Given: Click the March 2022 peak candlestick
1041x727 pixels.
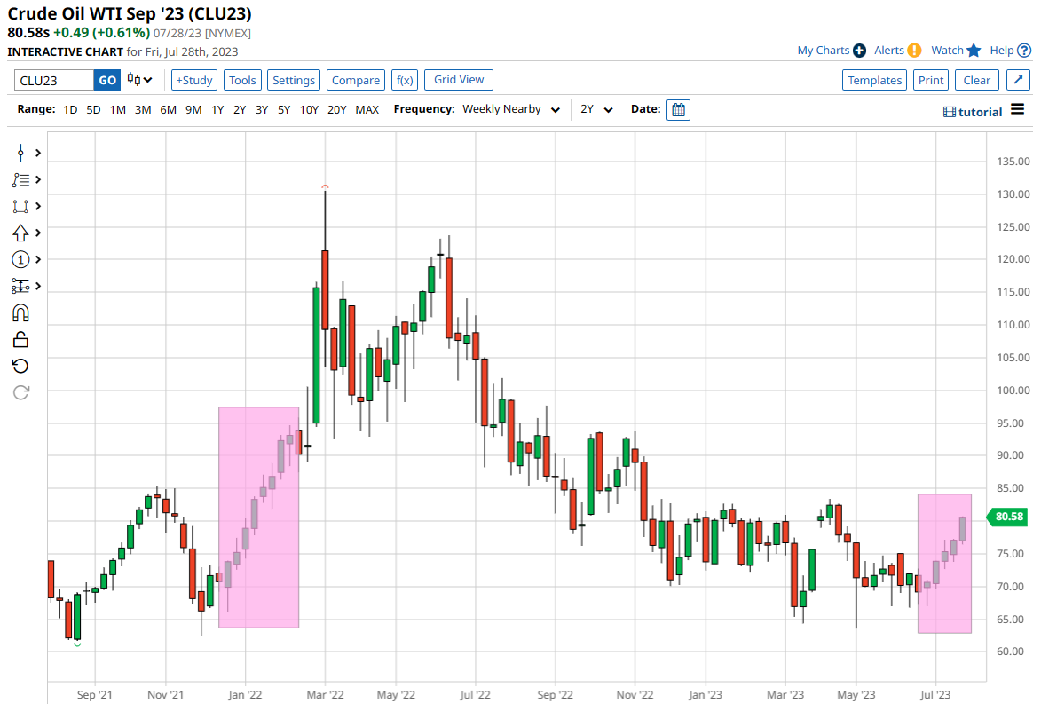Looking at the screenshot, I should tap(326, 289).
